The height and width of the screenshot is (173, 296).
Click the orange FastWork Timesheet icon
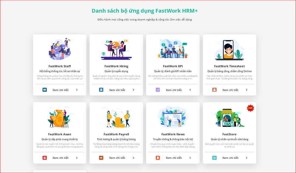pyautogui.click(x=214, y=90)
